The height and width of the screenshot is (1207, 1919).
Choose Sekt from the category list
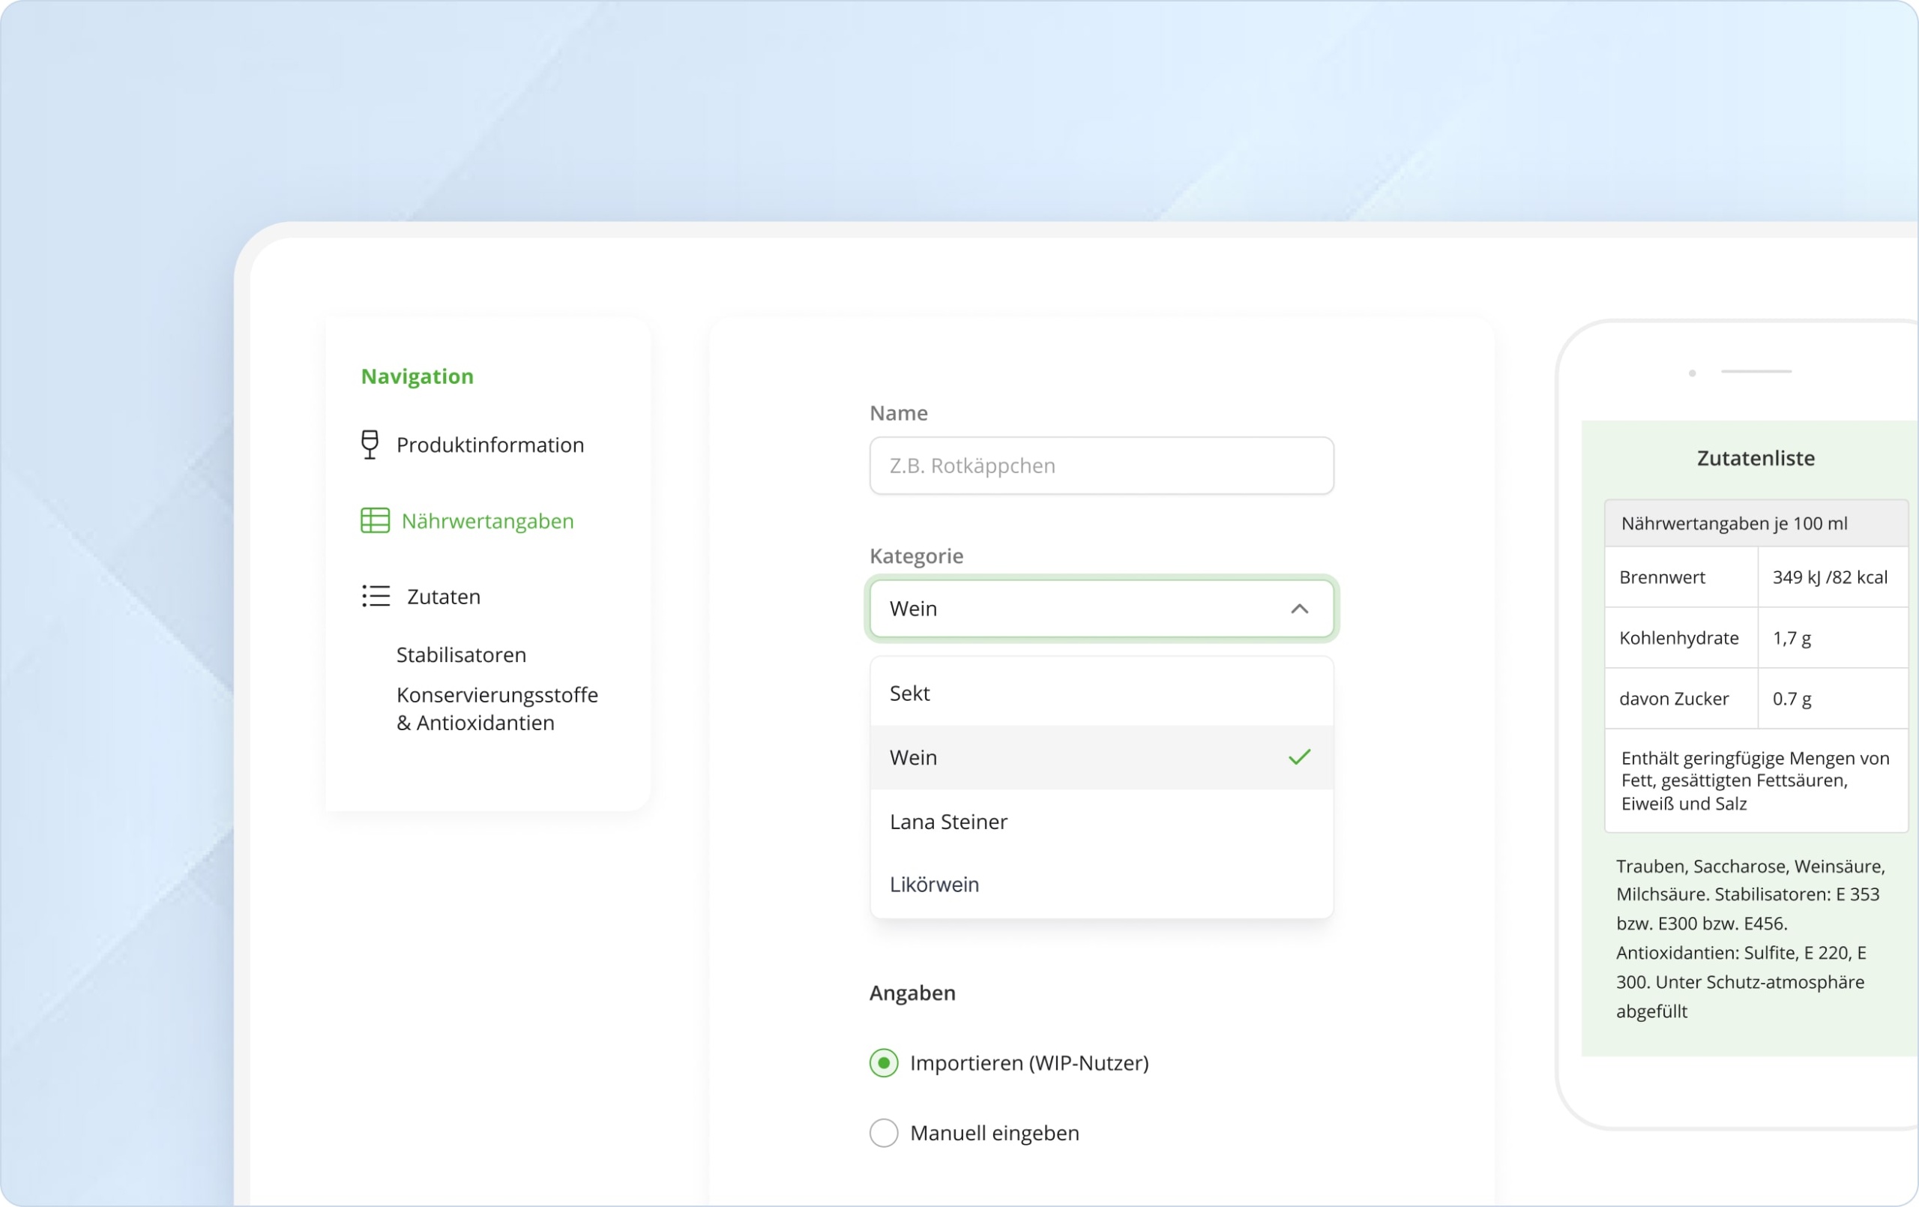[1101, 693]
